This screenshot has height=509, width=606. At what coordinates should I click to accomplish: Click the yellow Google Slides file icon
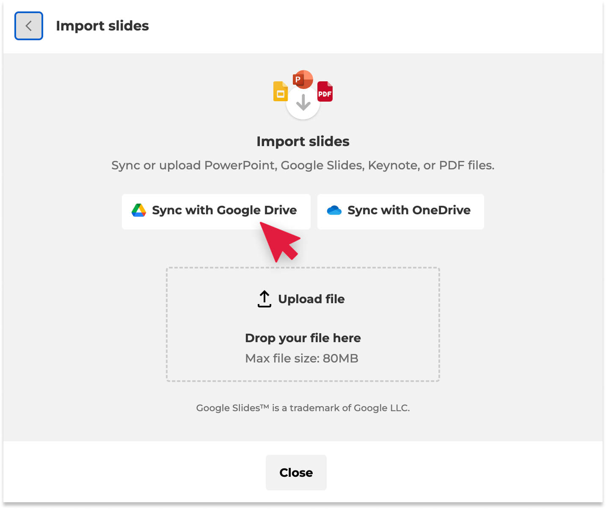pyautogui.click(x=281, y=91)
